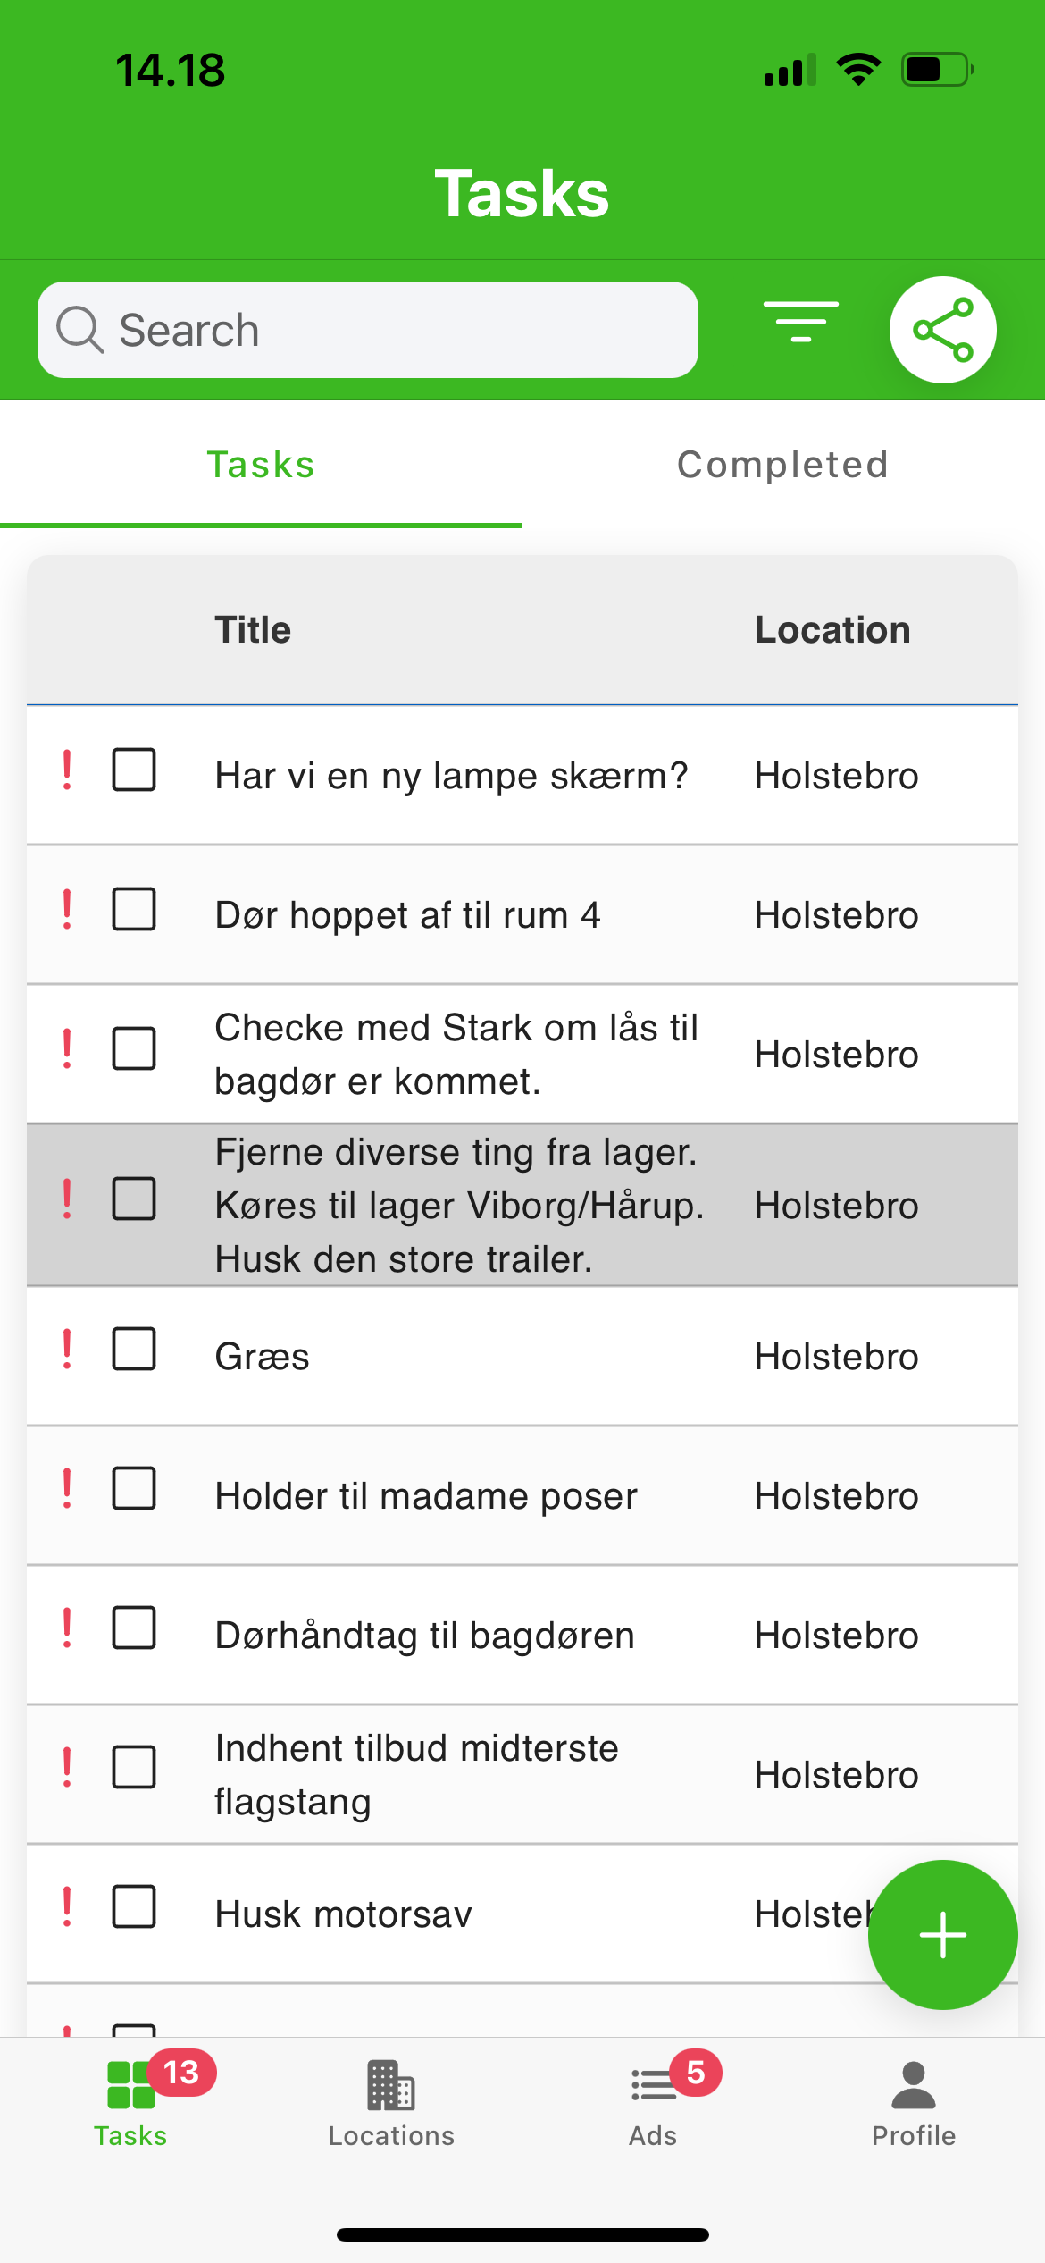Check the 'Har vi en ny lampe skærm?' task
The width and height of the screenshot is (1045, 2263).
tap(134, 770)
